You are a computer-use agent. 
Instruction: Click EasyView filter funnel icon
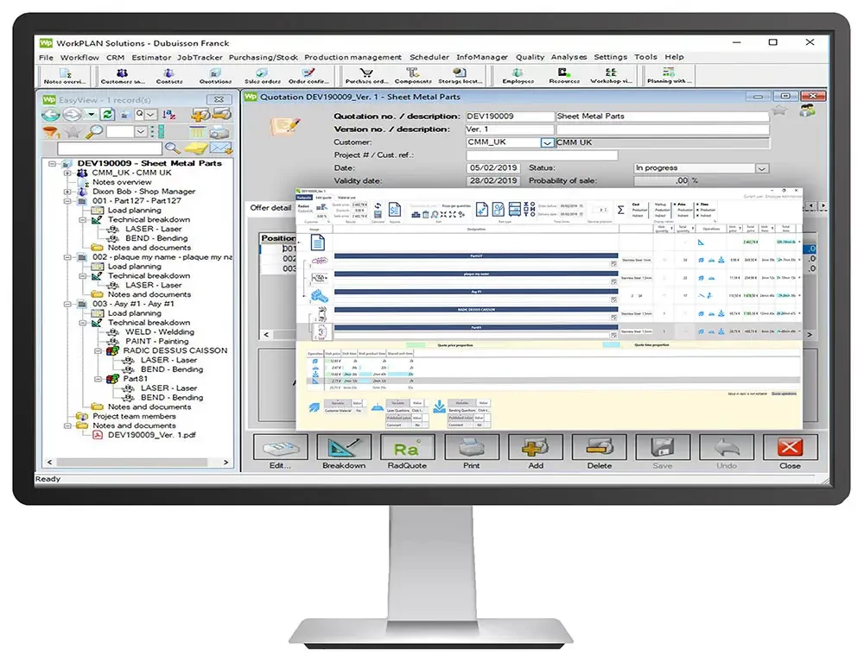coord(51,132)
